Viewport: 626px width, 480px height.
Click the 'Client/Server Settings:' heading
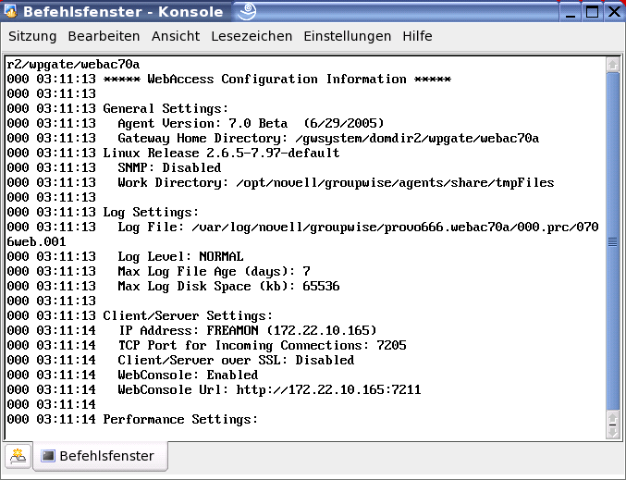click(188, 315)
